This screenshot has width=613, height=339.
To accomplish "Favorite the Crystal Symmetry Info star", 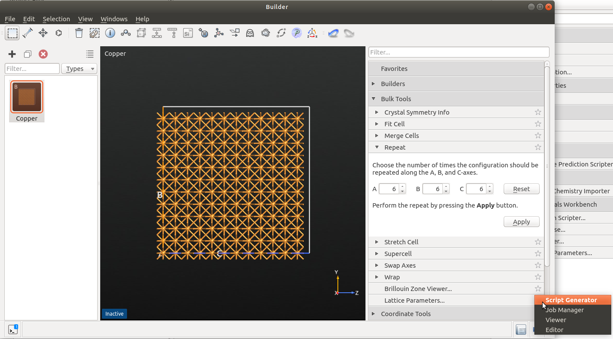I will (x=538, y=112).
